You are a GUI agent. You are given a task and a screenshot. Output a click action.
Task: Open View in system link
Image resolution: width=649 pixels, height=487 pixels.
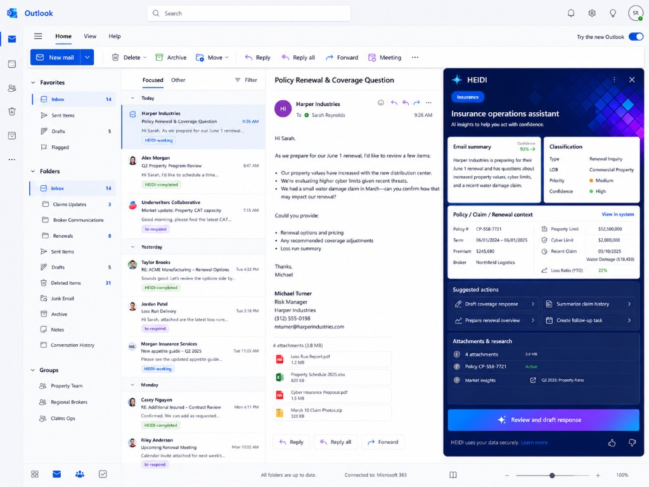click(x=617, y=214)
